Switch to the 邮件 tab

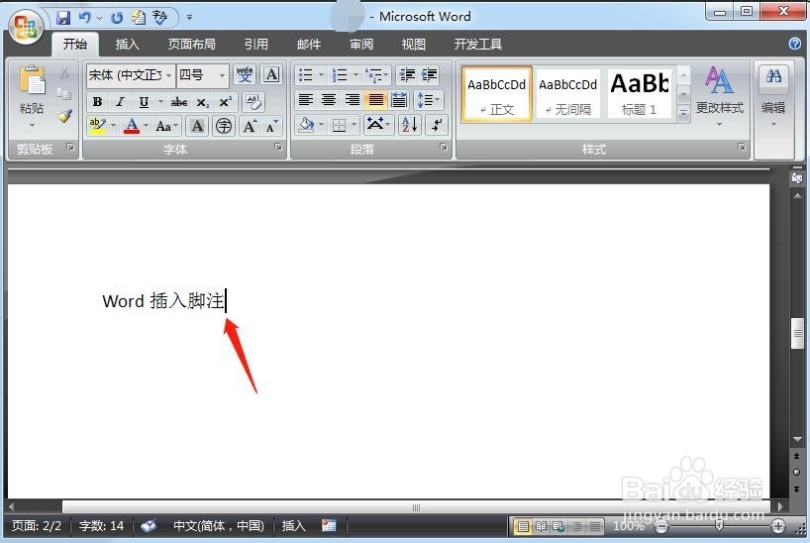pyautogui.click(x=309, y=45)
